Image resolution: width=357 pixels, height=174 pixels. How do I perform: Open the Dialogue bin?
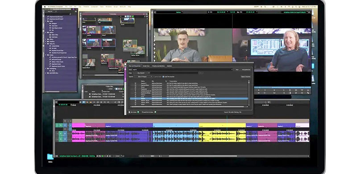[54, 24]
